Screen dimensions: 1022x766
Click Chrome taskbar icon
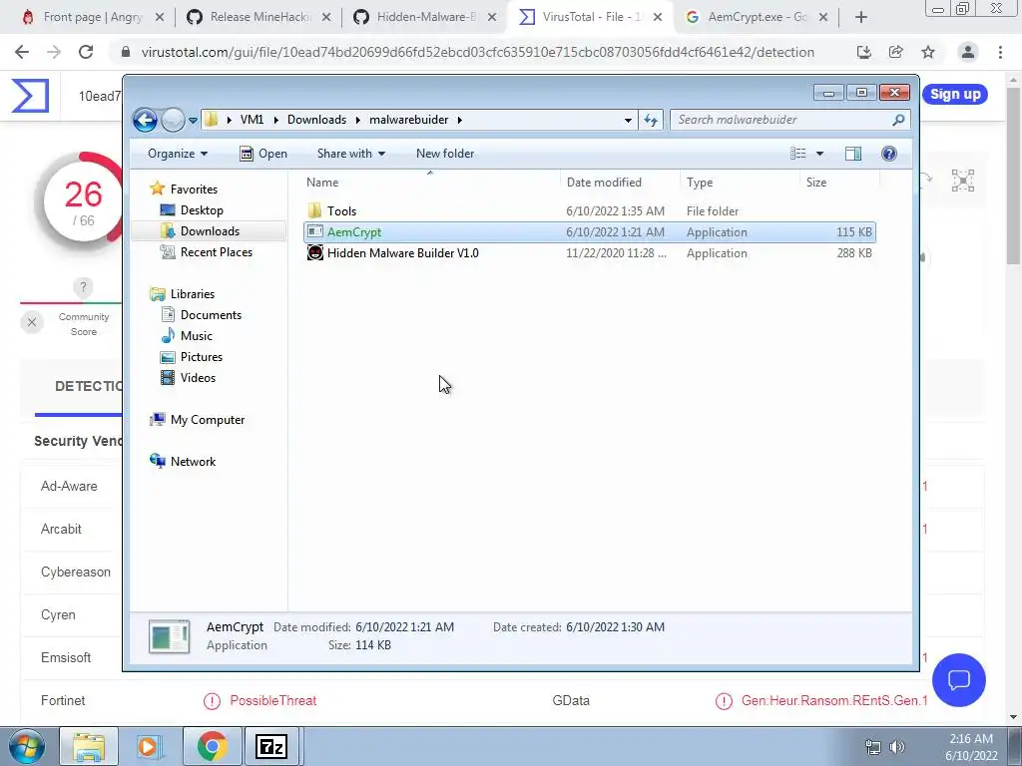click(x=212, y=746)
